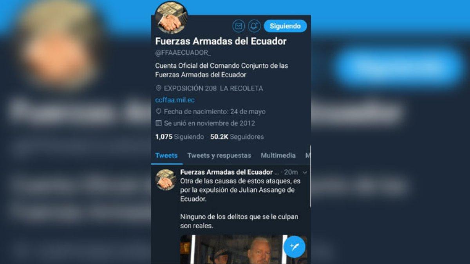Tap the small avatar beside the tweet
The image size is (470, 264).
166,180
